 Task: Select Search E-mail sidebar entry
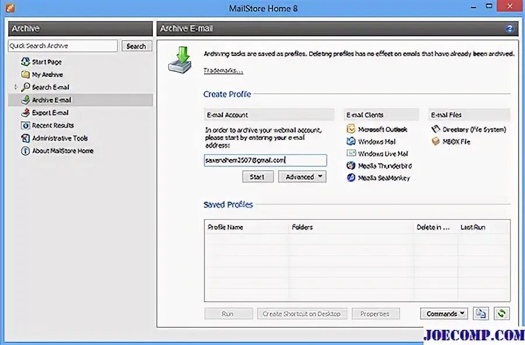[x=51, y=87]
